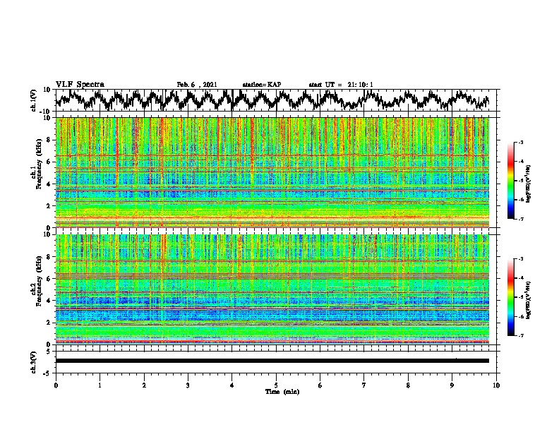Click time axis tick label "6"
Viewport: 559px width, 432px height.
320,385
